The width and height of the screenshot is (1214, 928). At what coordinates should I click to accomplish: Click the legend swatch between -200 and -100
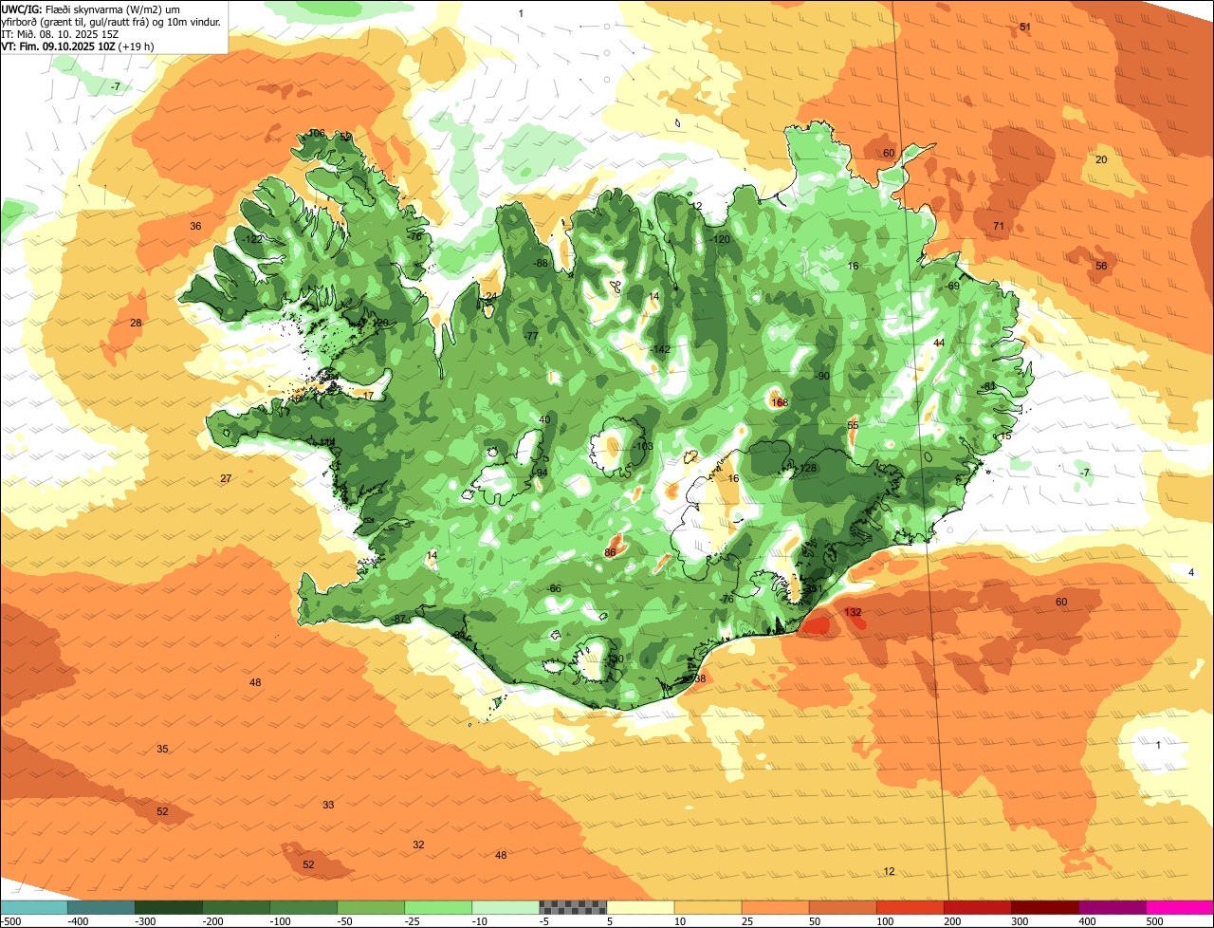click(235, 907)
